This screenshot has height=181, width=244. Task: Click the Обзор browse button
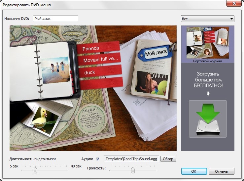click(168, 159)
